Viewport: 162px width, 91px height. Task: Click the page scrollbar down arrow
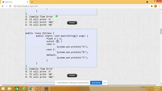(x=161, y=83)
